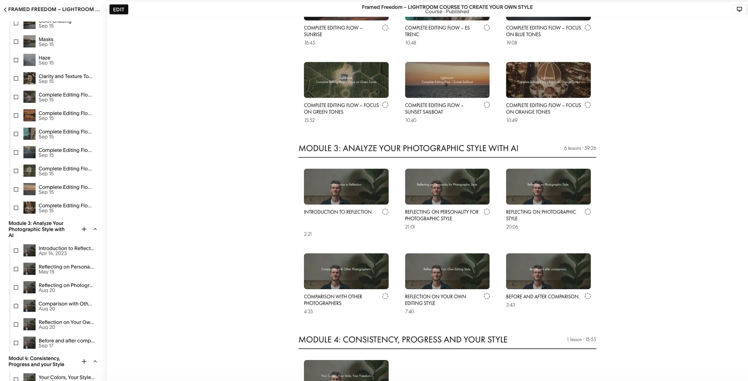Click completion circle for Before and After Comparison
This screenshot has width=748, height=381.
587,296
